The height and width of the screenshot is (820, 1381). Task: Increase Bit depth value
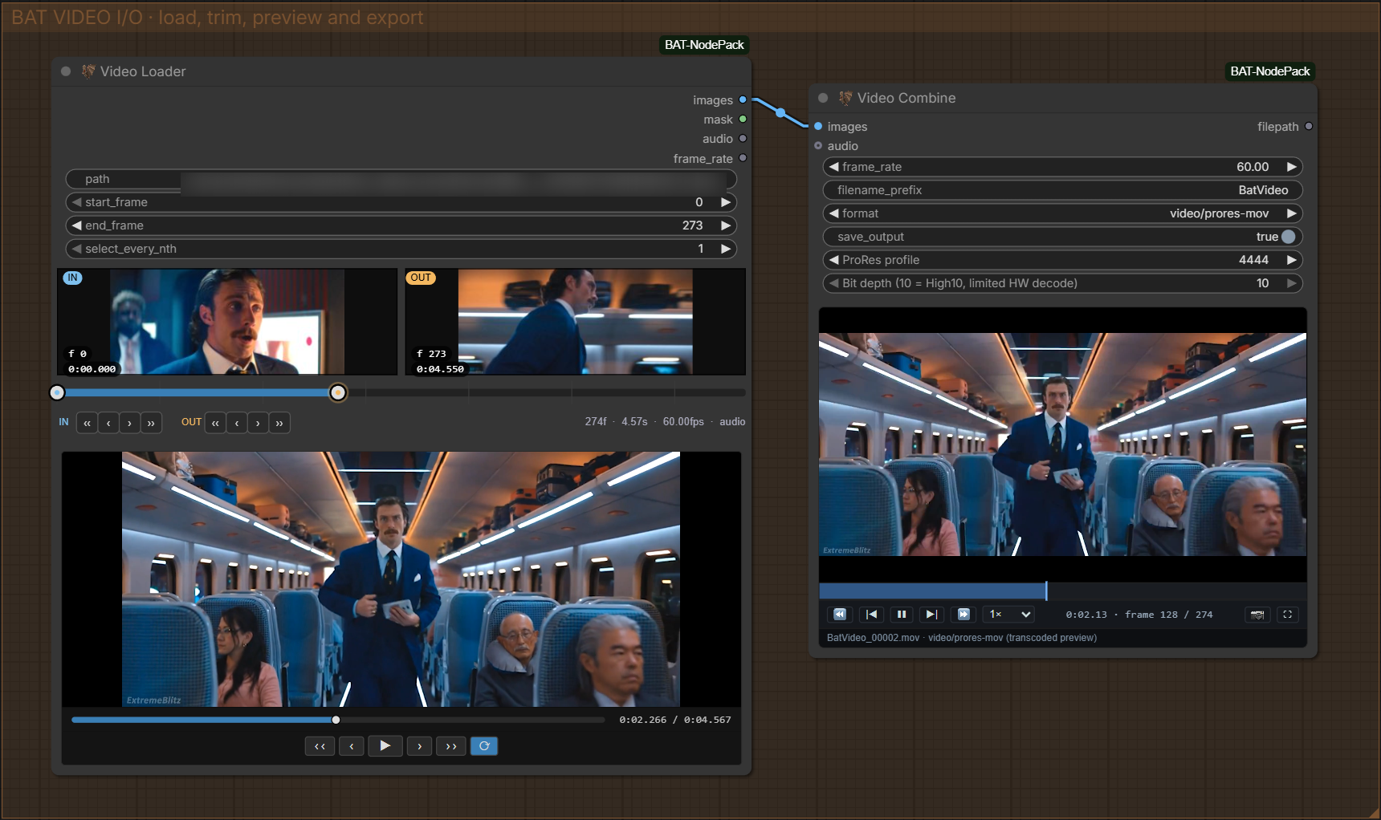coord(1292,283)
